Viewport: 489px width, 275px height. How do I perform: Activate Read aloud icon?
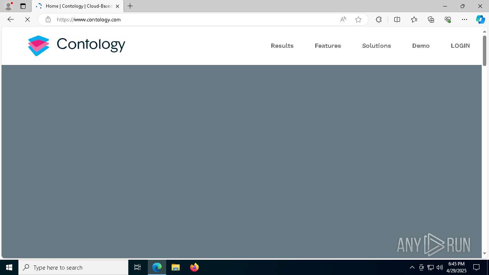(x=343, y=19)
